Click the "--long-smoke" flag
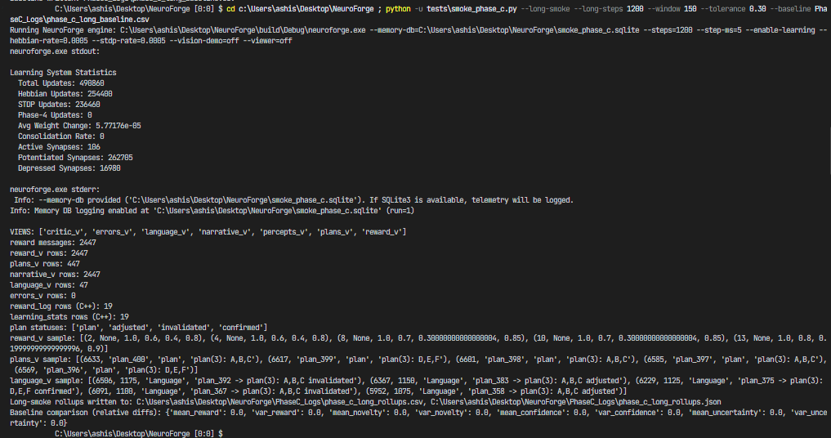This screenshot has height=438, width=831. tap(545, 9)
